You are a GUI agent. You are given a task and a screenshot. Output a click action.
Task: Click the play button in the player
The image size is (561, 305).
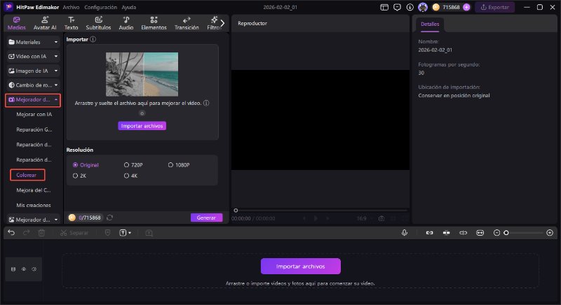[x=316, y=218]
